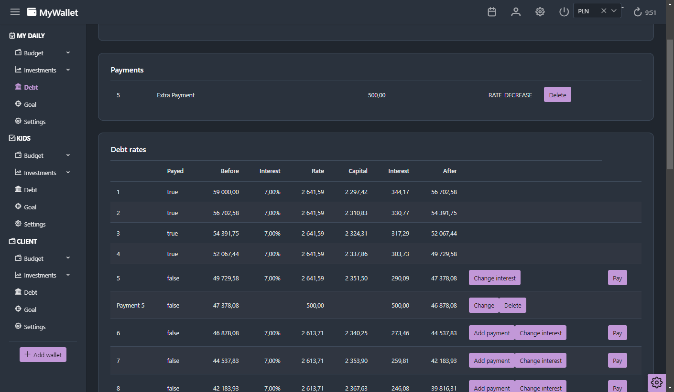Expand Budget chevron under CLIENT
This screenshot has height=392, width=674.
(68, 258)
